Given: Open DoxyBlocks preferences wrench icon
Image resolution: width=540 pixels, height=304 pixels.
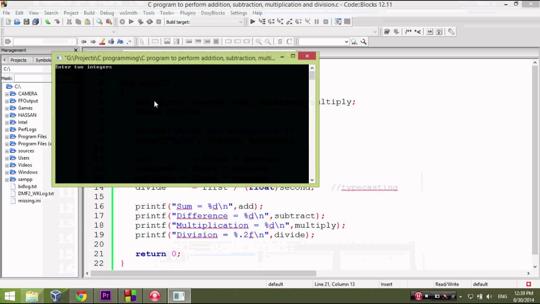Looking at the screenshot, I should [451, 32].
